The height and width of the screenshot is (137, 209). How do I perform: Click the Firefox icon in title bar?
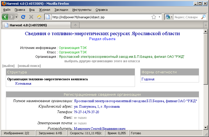click(4, 4)
